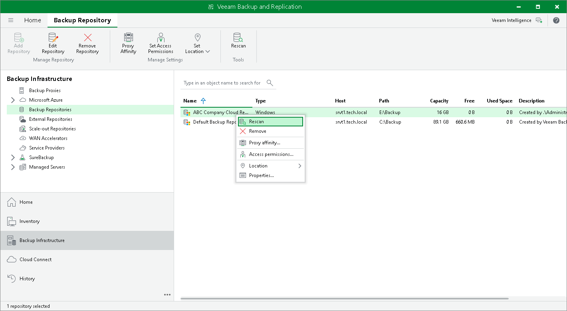This screenshot has height=311, width=567.
Task: Click the ABC Company Cloud repository row icon
Action: tap(186, 112)
